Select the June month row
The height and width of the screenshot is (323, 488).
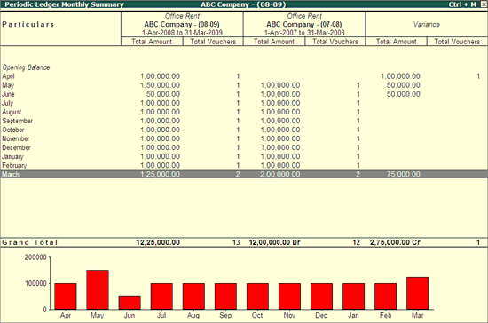point(244,94)
